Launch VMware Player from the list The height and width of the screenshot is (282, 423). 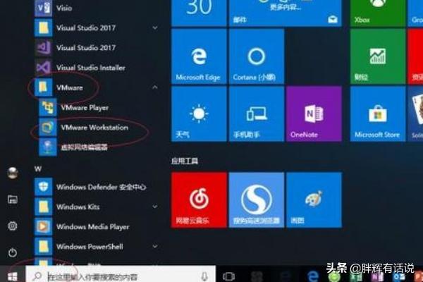(x=83, y=108)
